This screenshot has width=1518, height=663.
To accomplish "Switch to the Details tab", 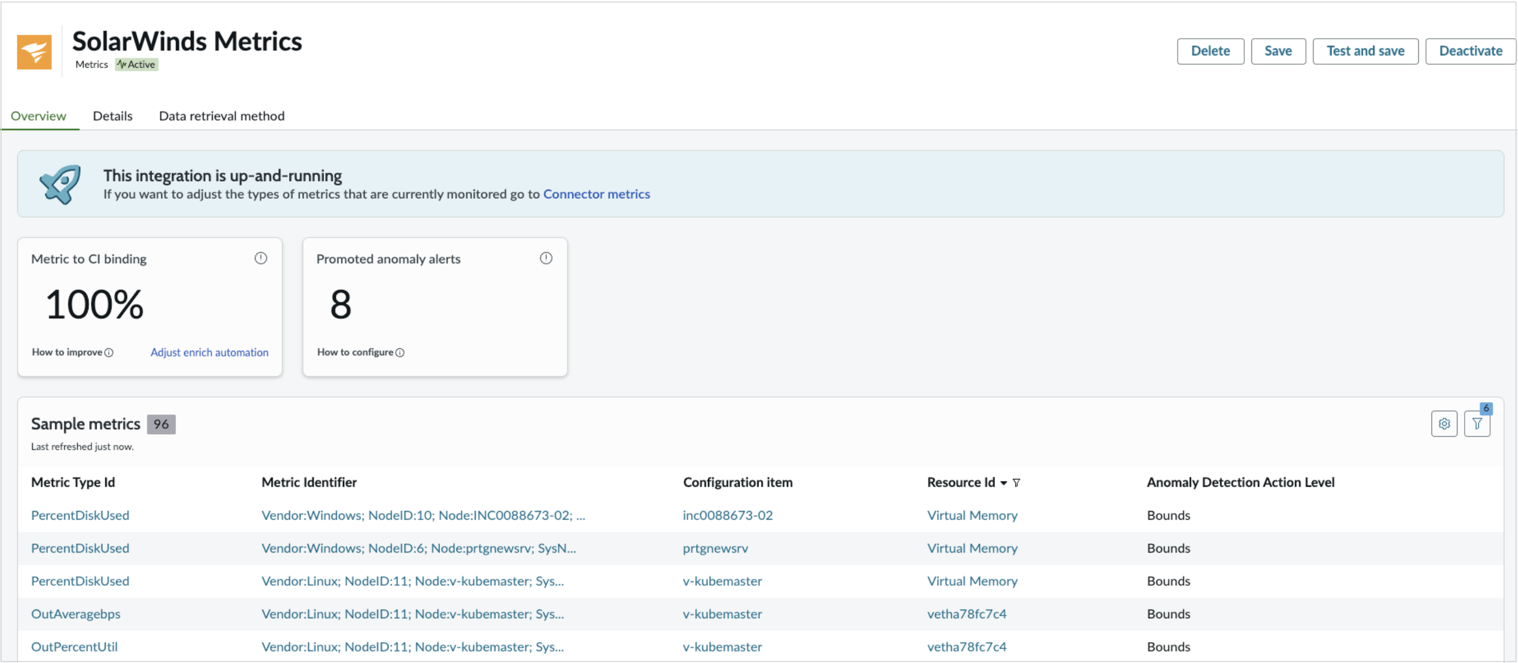I will click(112, 115).
